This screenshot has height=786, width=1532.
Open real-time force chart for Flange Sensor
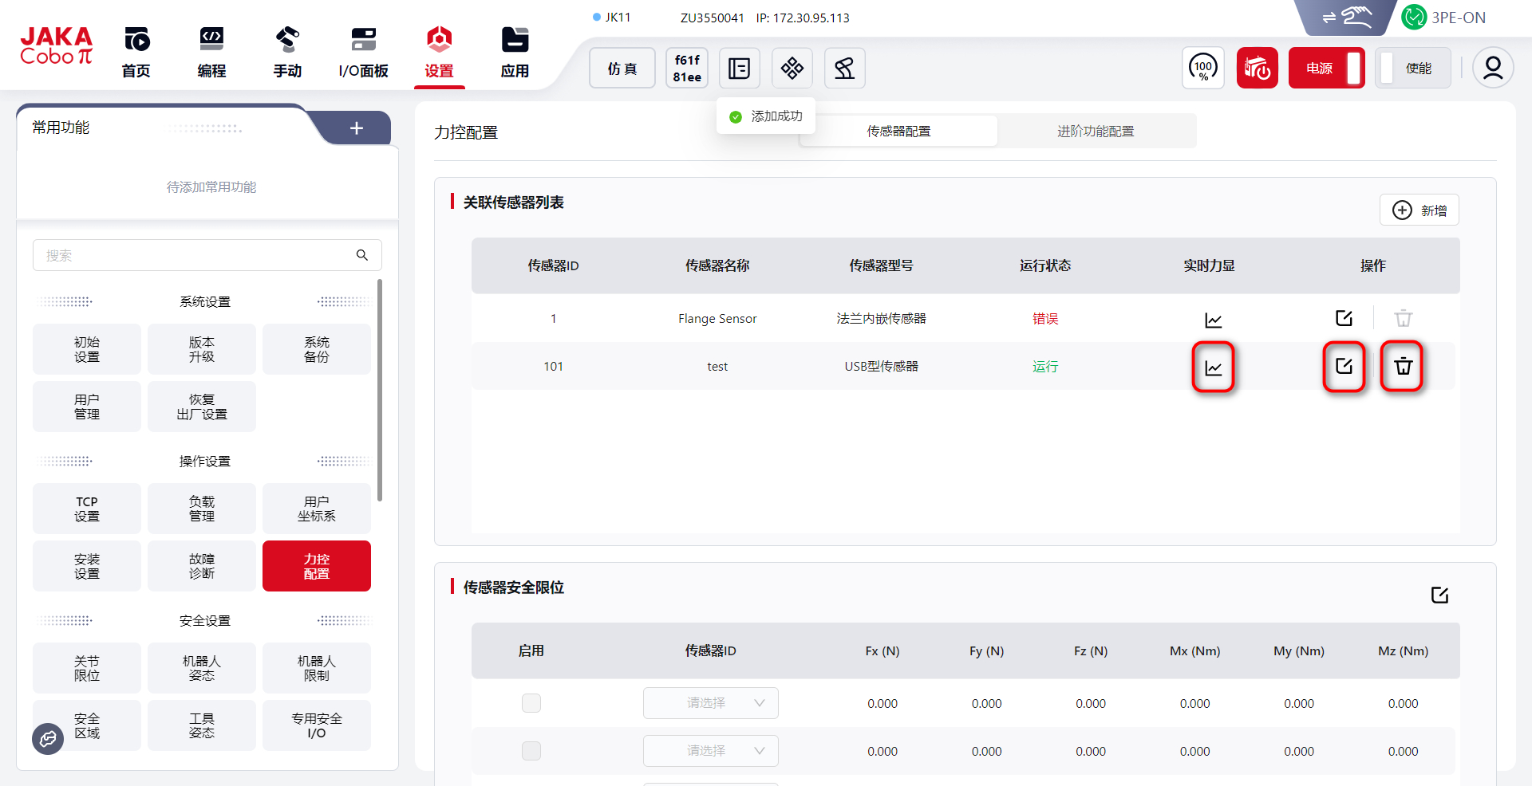click(x=1213, y=320)
